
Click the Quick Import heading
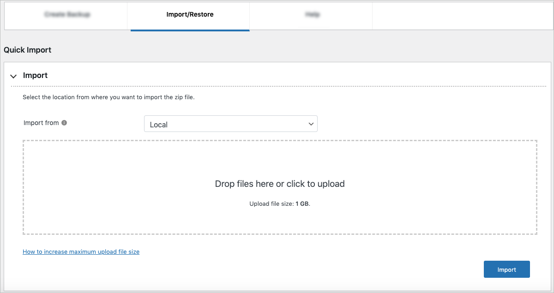tap(27, 49)
